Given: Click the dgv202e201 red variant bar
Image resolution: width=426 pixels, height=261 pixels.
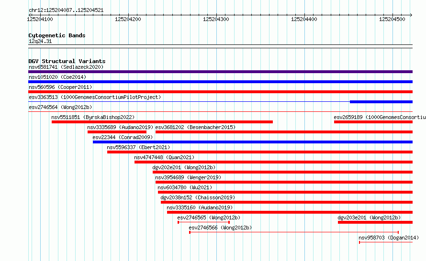Looking at the screenshot, I should tap(282, 172).
